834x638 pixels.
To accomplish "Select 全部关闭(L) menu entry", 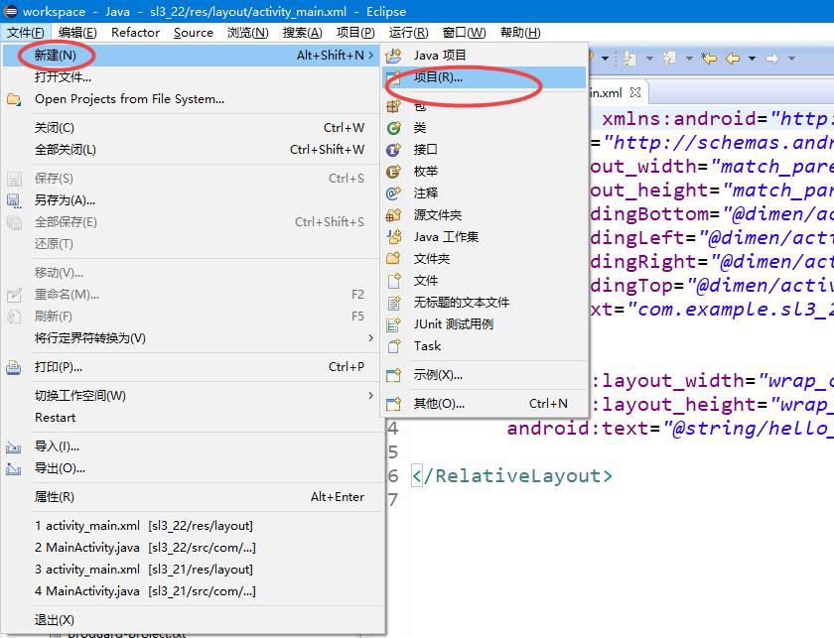I will click(x=191, y=150).
